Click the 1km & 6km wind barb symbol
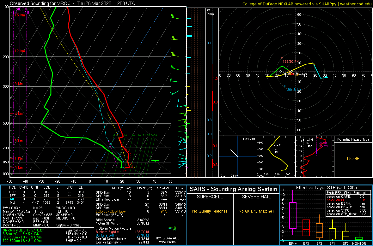The height and width of the screenshot is (246, 373). click(x=172, y=228)
